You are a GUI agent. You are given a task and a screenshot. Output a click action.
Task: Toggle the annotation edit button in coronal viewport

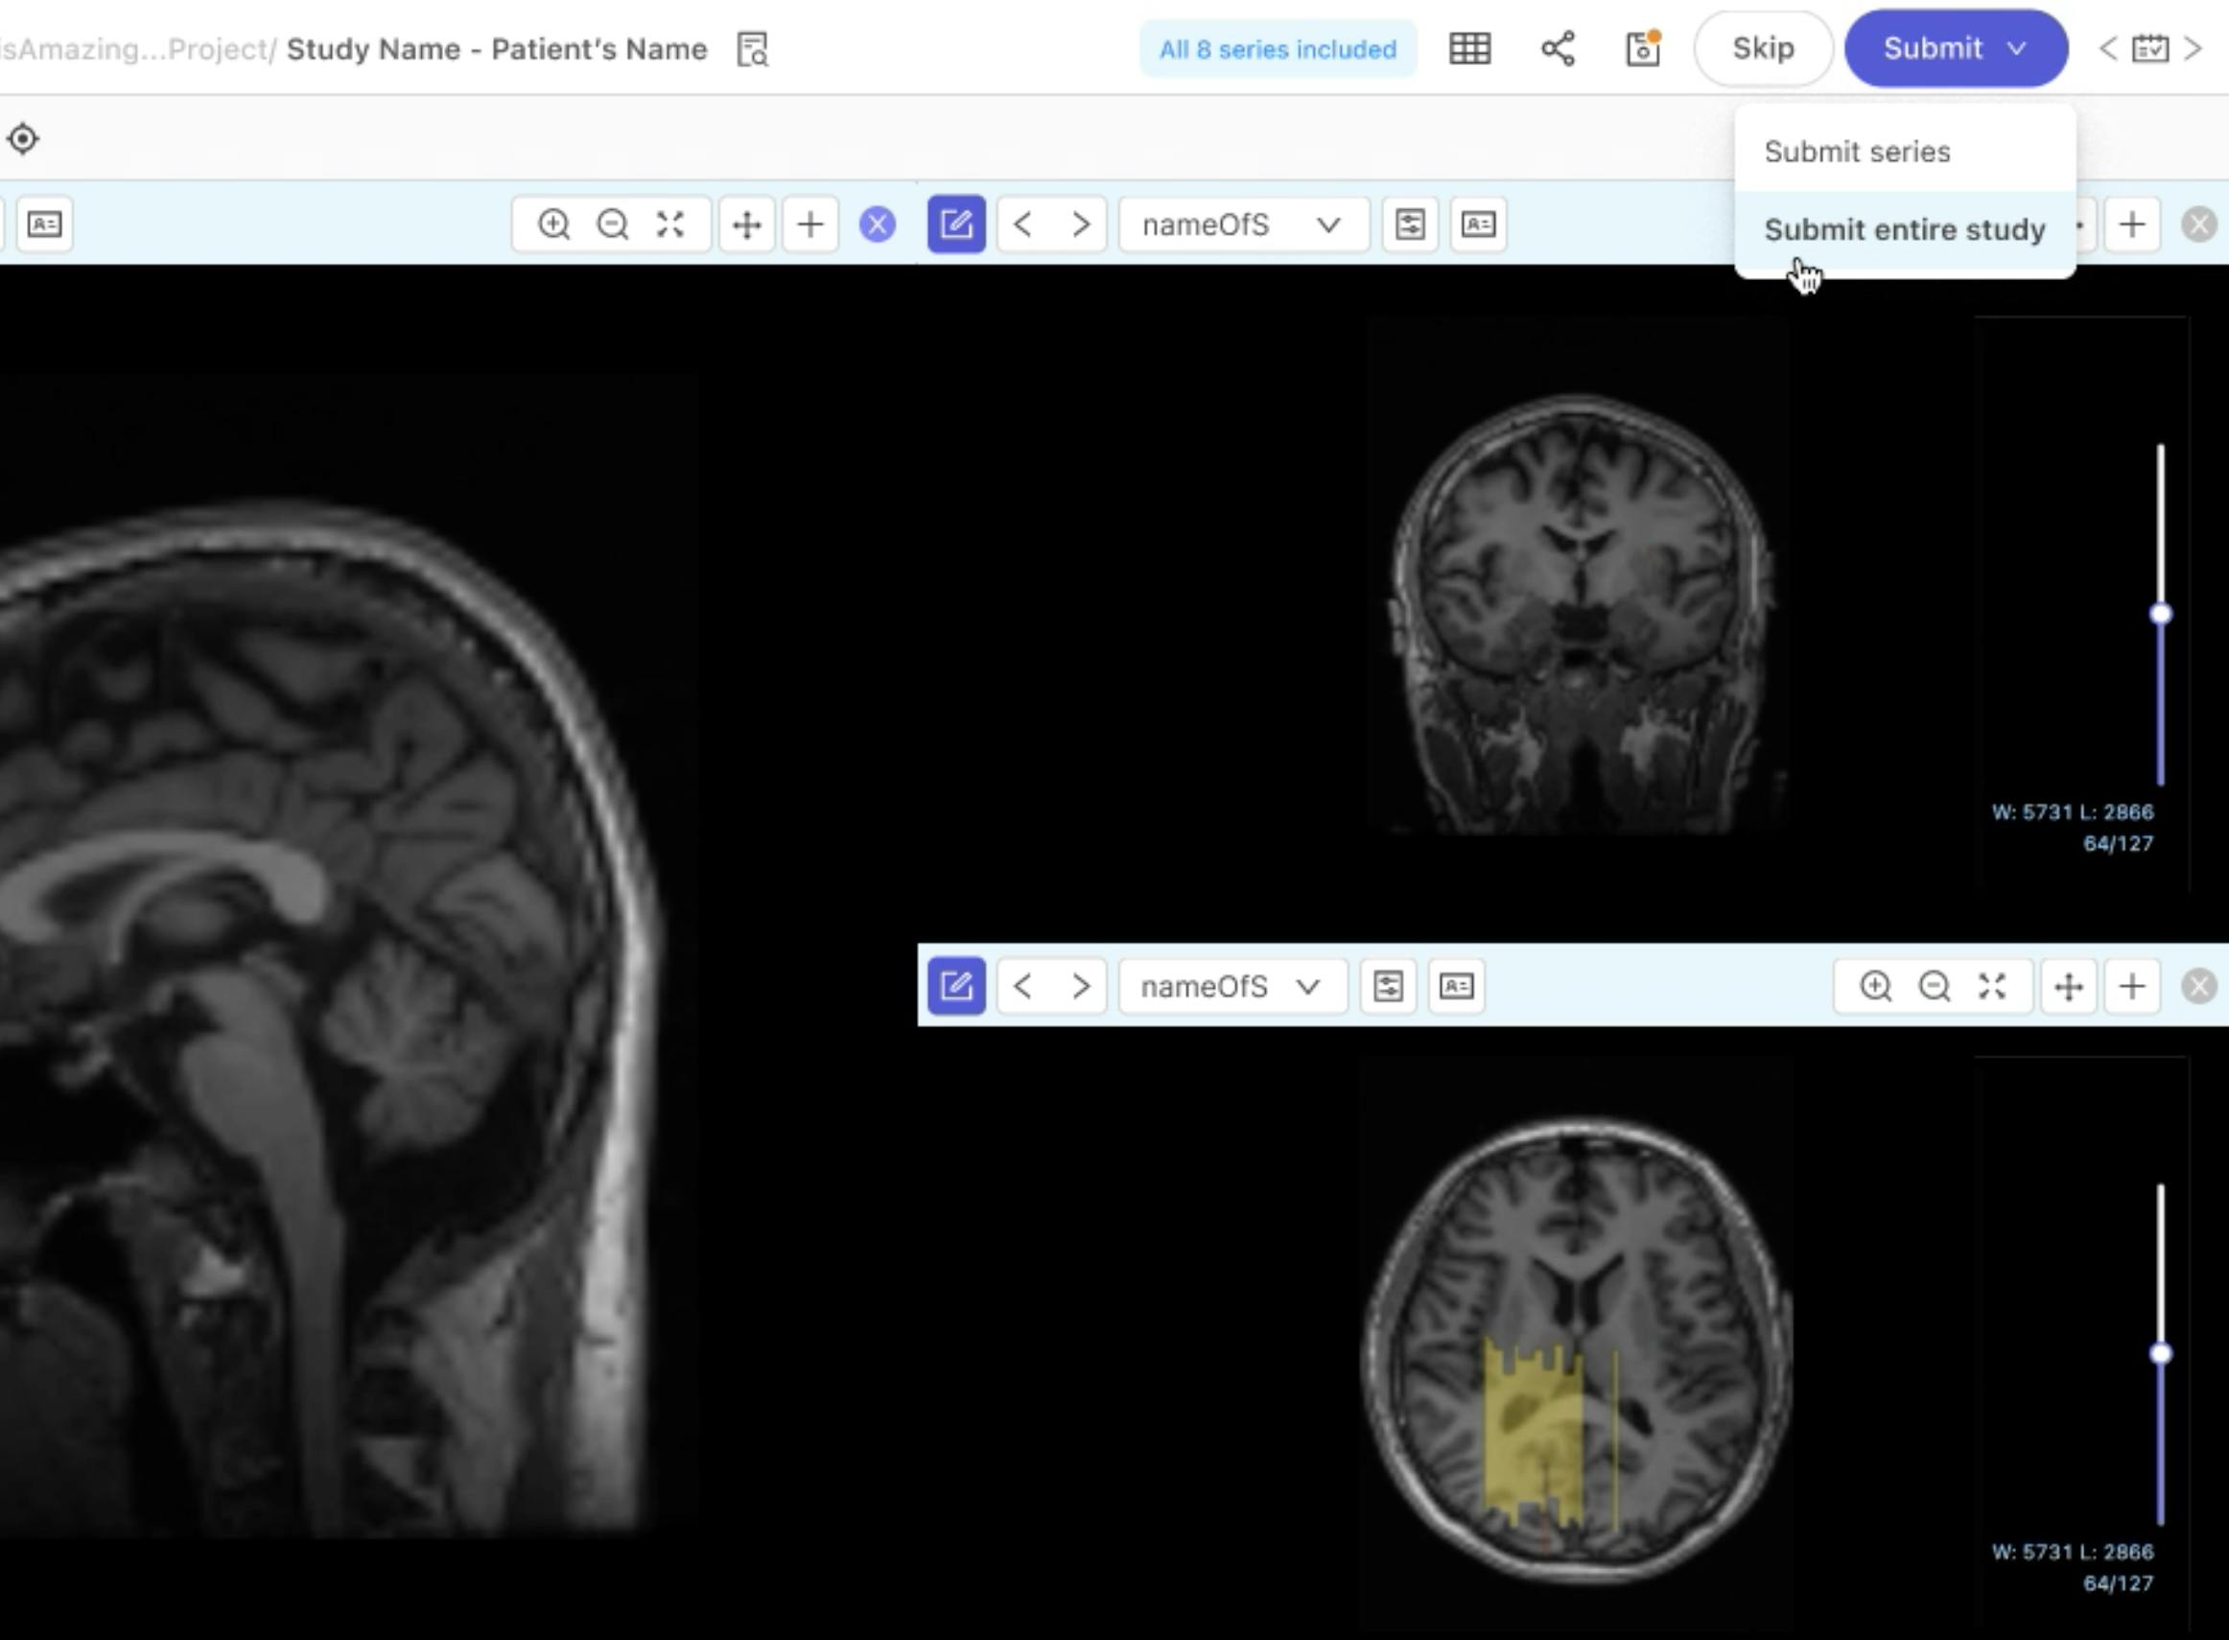[x=956, y=224]
